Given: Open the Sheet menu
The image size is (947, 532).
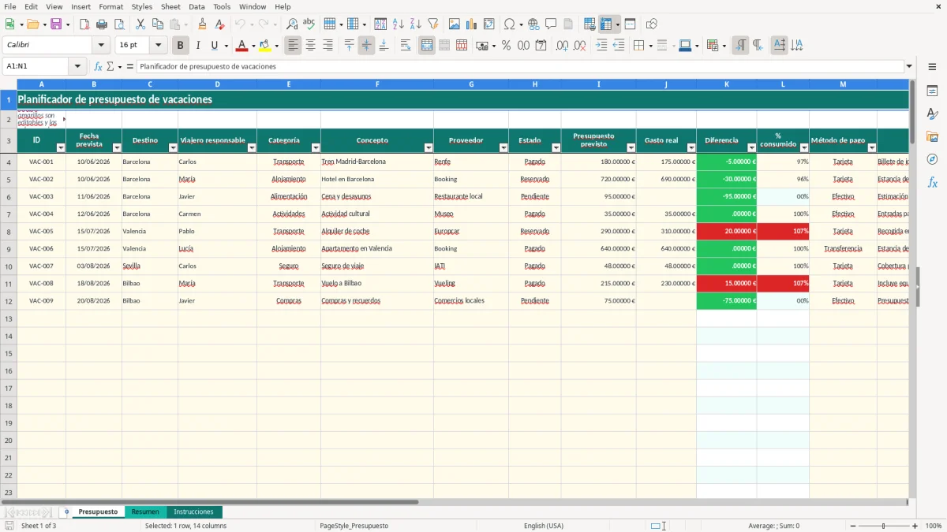Looking at the screenshot, I should click(x=170, y=6).
